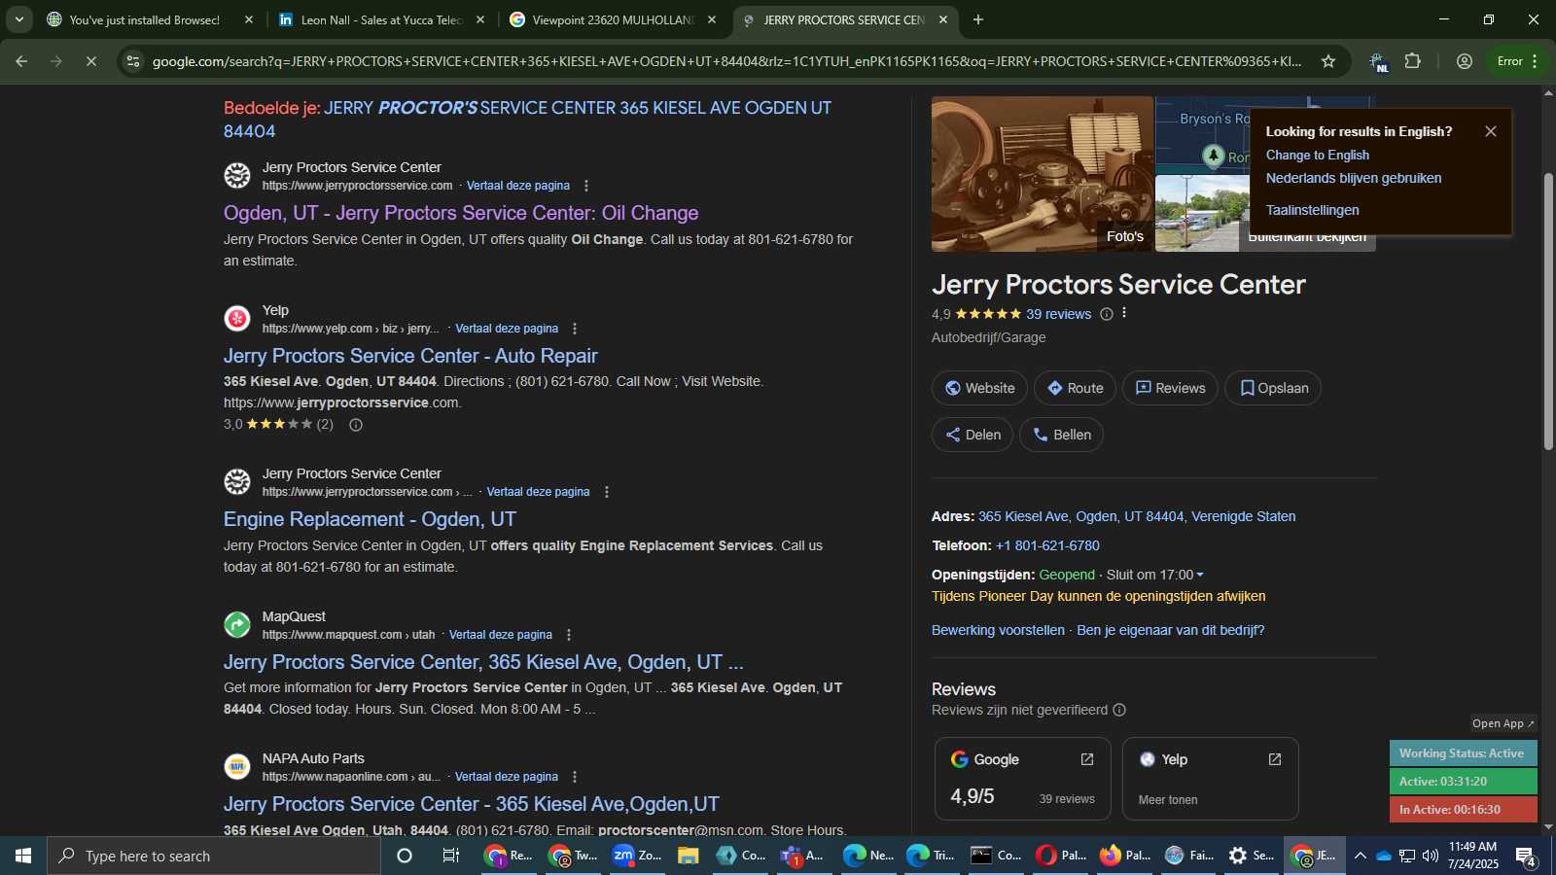Click Ben je eigenaar van dit bedrijf
This screenshot has height=875, width=1556.
click(x=1171, y=630)
